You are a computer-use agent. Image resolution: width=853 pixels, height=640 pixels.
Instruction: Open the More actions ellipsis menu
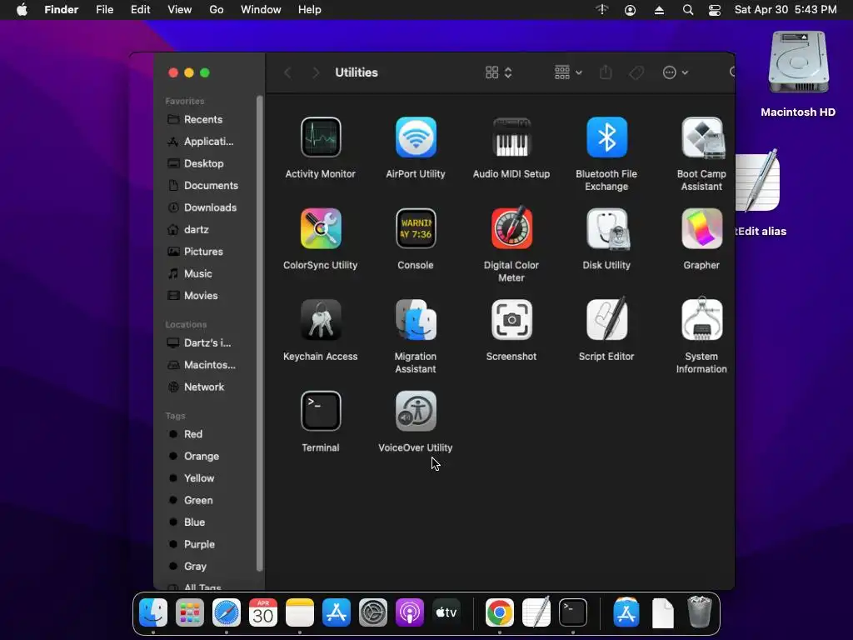point(675,72)
